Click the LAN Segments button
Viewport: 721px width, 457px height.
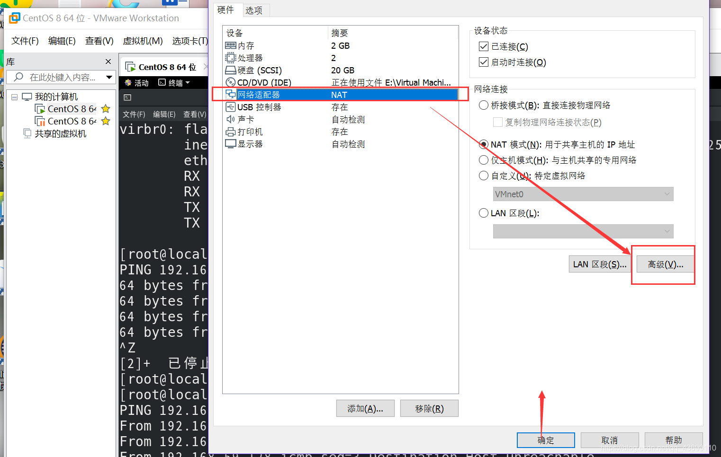pos(600,264)
